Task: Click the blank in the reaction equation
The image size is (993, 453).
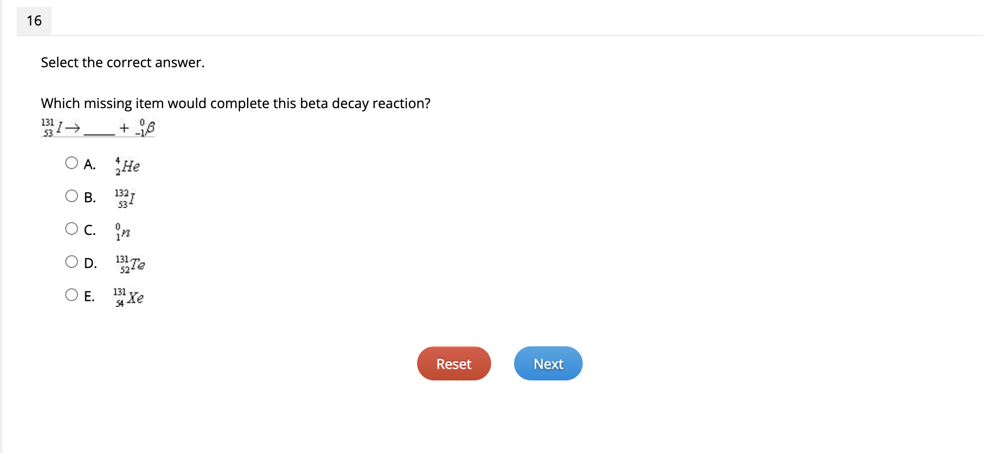Action: click(x=99, y=132)
